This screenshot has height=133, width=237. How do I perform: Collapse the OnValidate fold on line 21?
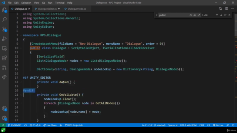pos(21,95)
